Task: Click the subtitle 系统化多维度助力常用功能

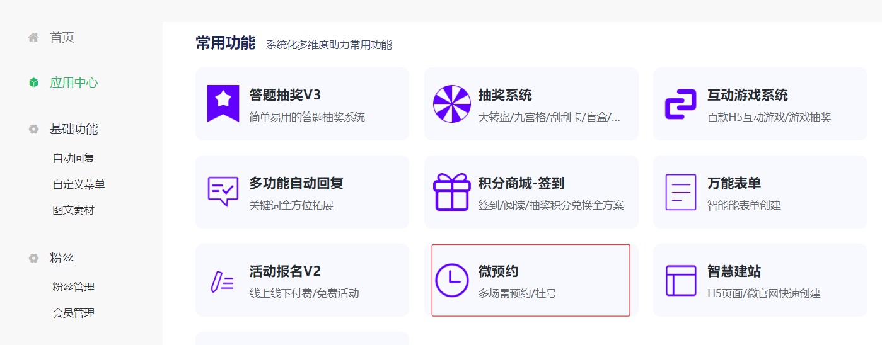Action: (328, 45)
